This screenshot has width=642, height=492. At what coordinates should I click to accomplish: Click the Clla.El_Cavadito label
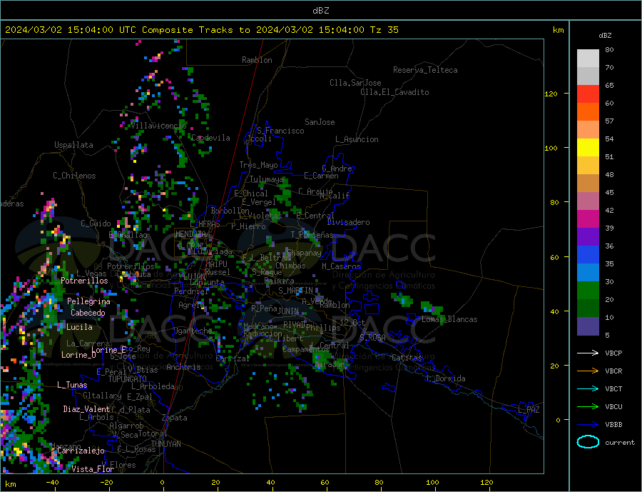point(394,92)
